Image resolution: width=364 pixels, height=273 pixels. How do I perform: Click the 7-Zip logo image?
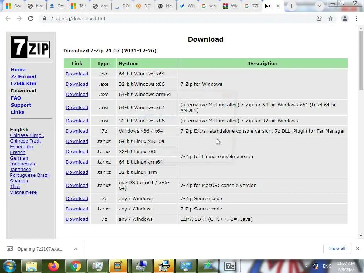[x=30, y=47]
